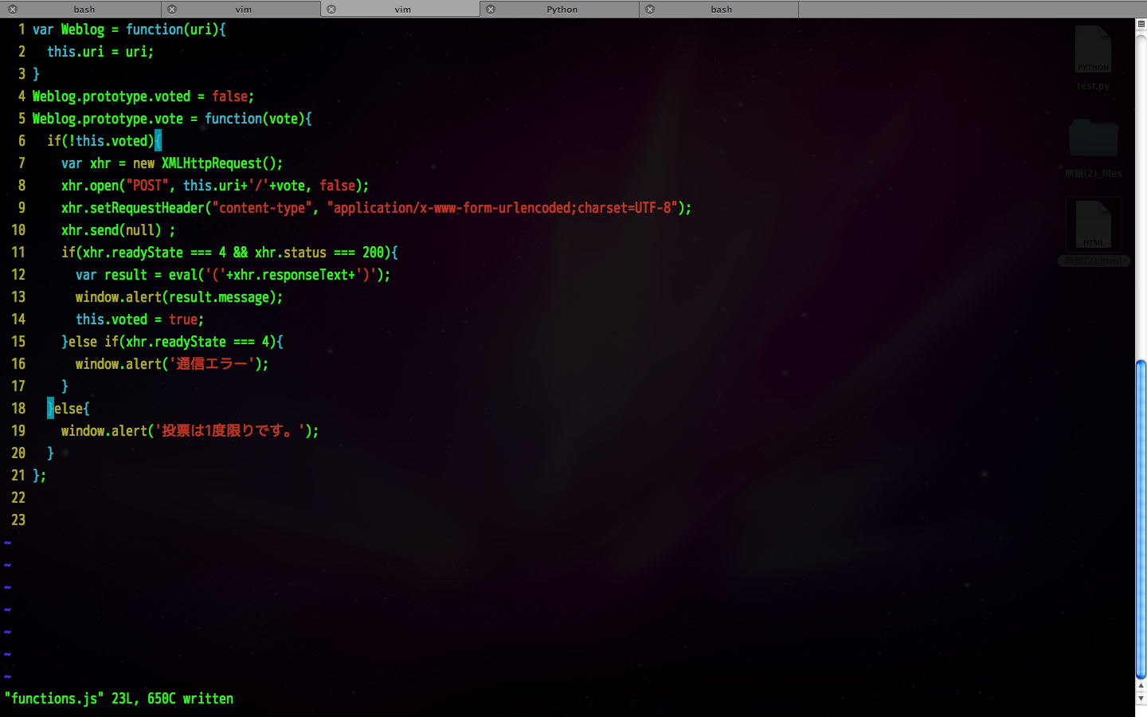Viewport: 1147px width, 717px height.
Task: Open the Python tab
Action: point(562,10)
